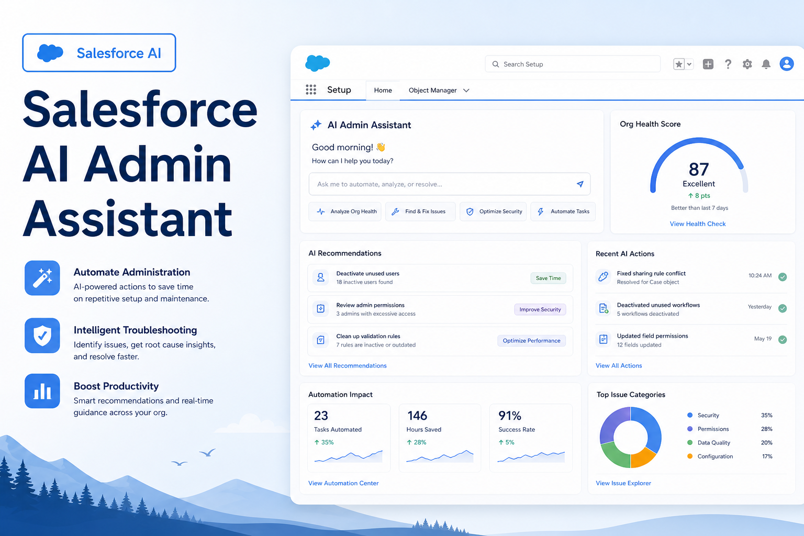The height and width of the screenshot is (536, 804).
Task: Click the Data Quality green legend dot
Action: click(690, 443)
